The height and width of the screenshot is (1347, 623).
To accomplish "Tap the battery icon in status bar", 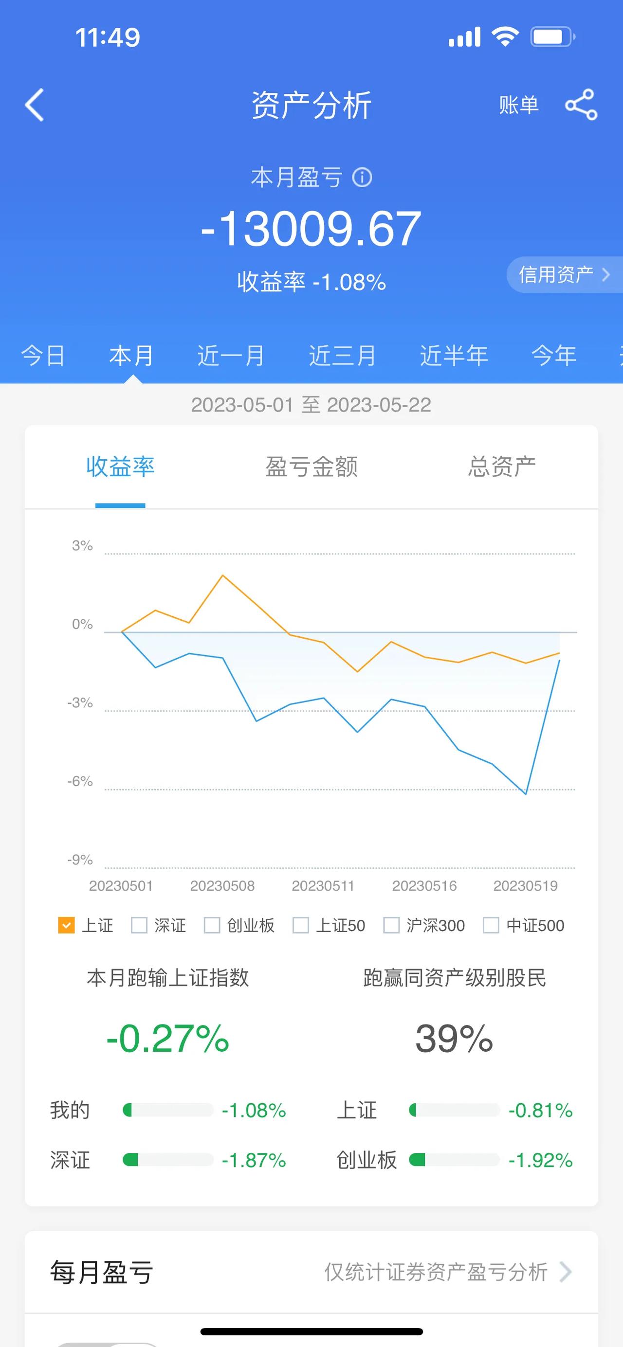I will click(553, 36).
